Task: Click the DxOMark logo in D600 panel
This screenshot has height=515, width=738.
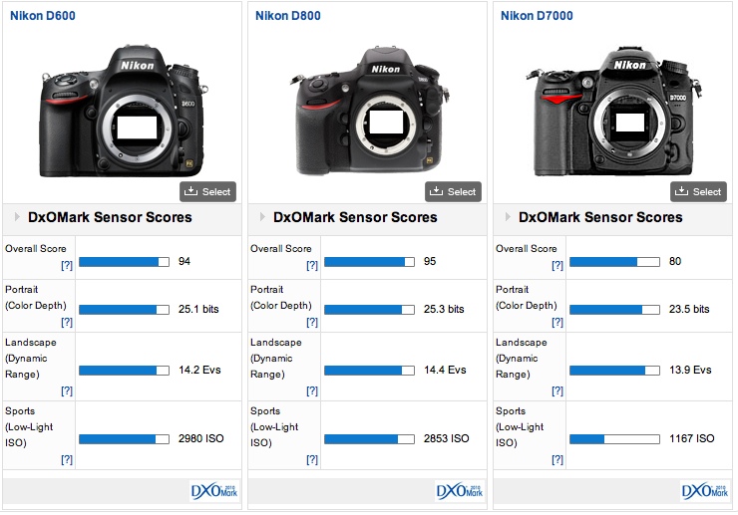Action: [x=214, y=491]
